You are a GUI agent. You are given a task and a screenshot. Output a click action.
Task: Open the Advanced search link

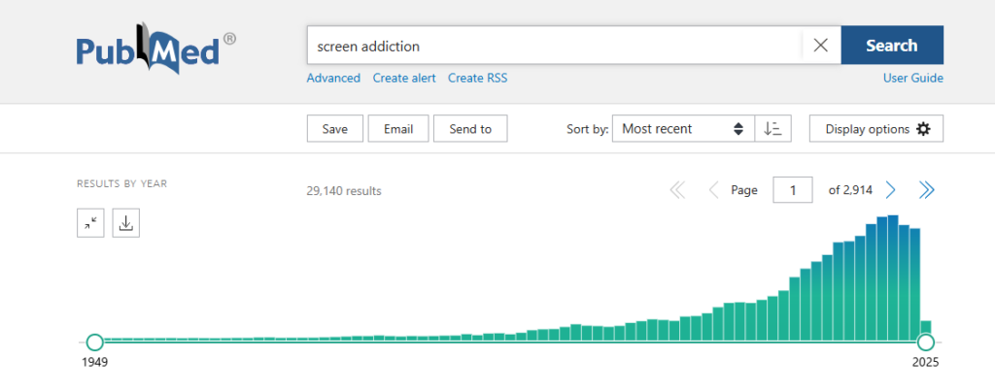(333, 78)
